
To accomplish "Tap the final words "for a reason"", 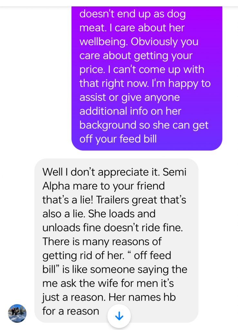I will tap(71, 311).
